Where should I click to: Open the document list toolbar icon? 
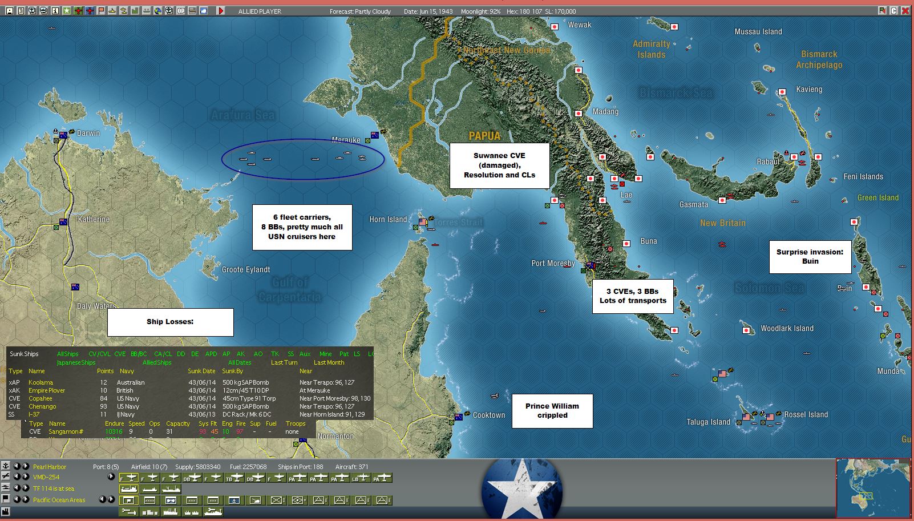coord(21,11)
